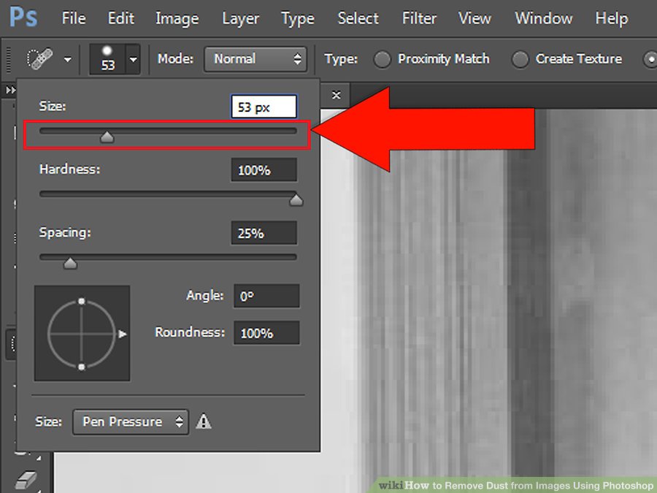Select the Create Texture radio button

coord(520,59)
